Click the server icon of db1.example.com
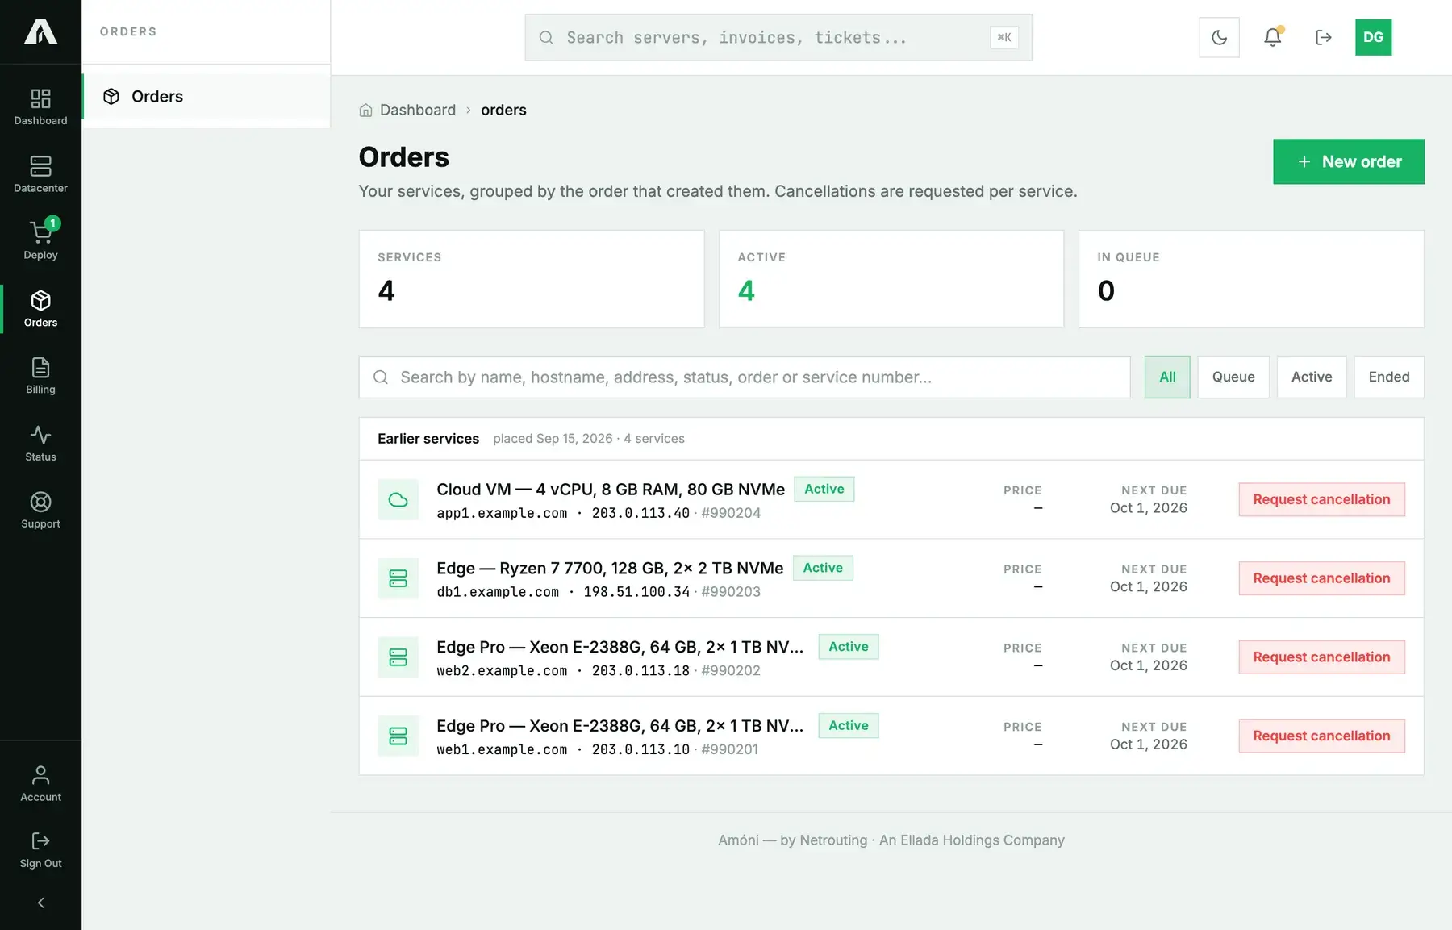The width and height of the screenshot is (1452, 930). [398, 578]
